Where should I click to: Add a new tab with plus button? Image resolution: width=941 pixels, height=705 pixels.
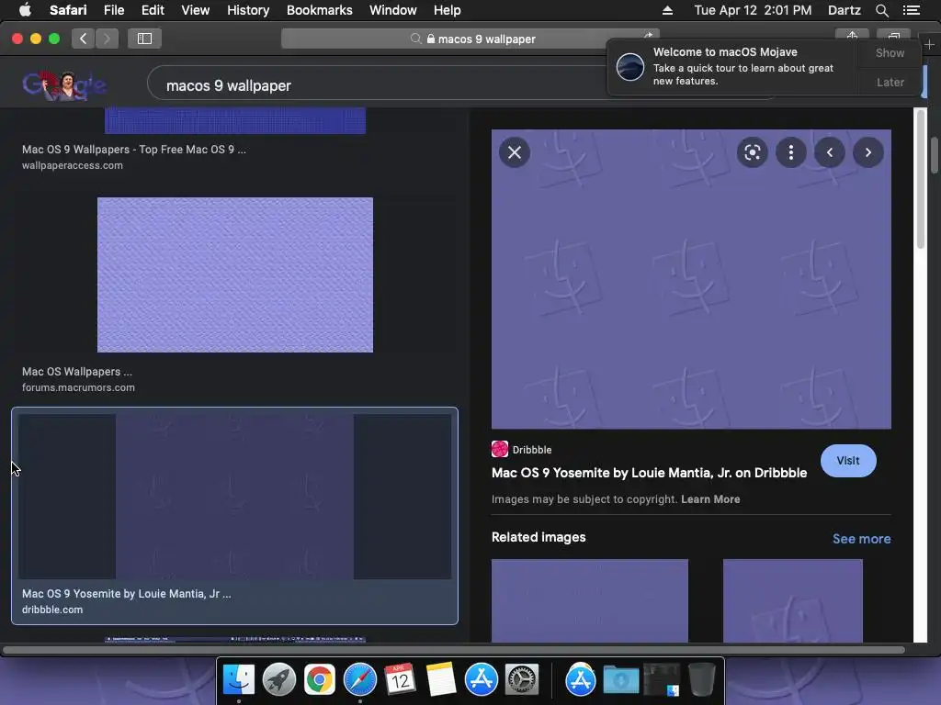tap(929, 44)
